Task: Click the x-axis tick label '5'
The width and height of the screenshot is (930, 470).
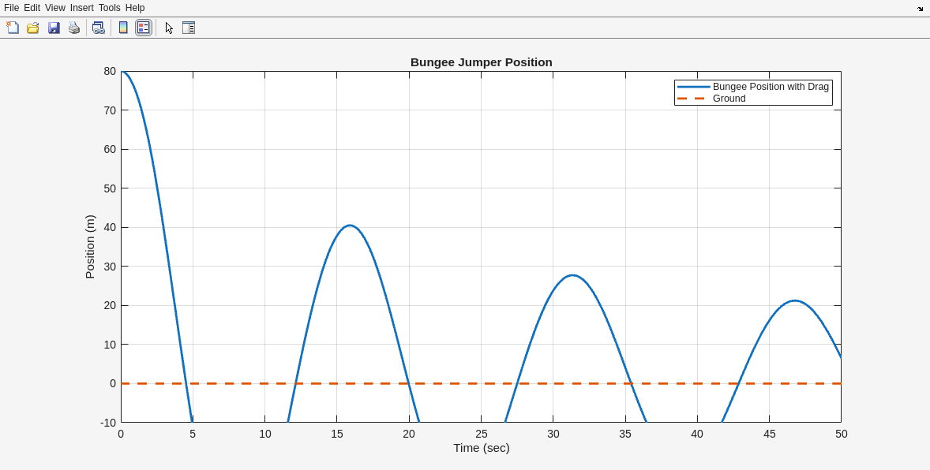Action: pos(193,434)
